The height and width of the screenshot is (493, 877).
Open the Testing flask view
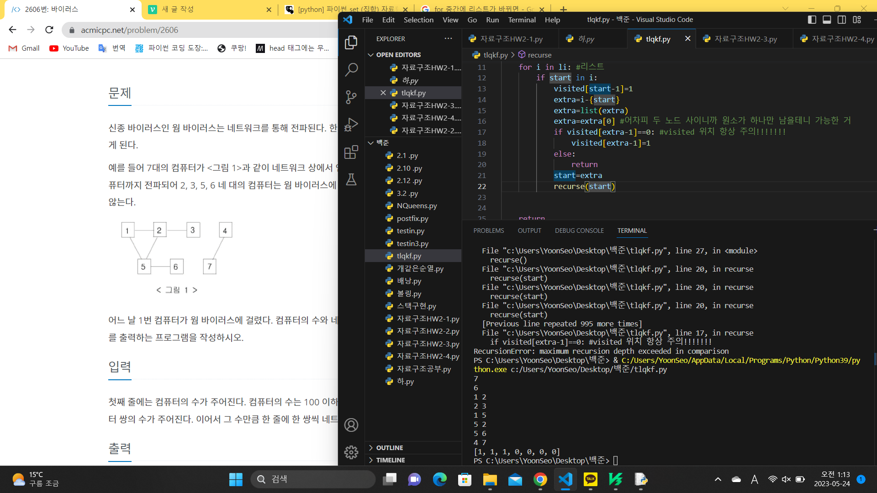click(x=351, y=179)
